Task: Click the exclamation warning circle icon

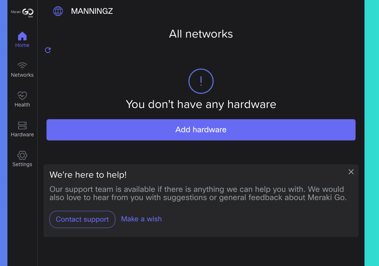Action: pyautogui.click(x=201, y=81)
